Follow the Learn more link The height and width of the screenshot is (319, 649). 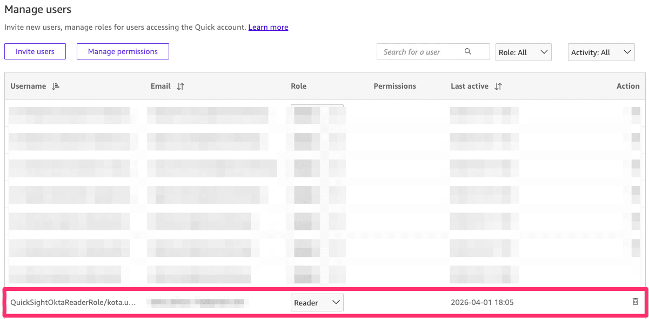(268, 27)
